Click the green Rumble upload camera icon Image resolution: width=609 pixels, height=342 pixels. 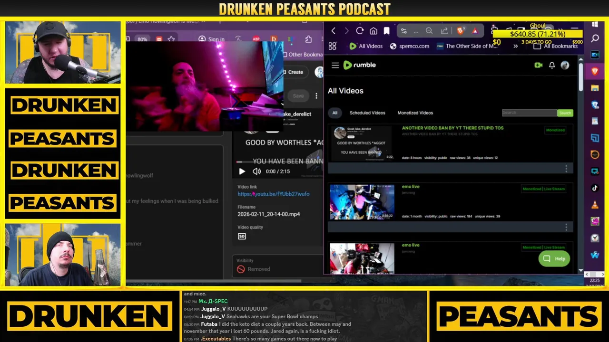click(538, 65)
